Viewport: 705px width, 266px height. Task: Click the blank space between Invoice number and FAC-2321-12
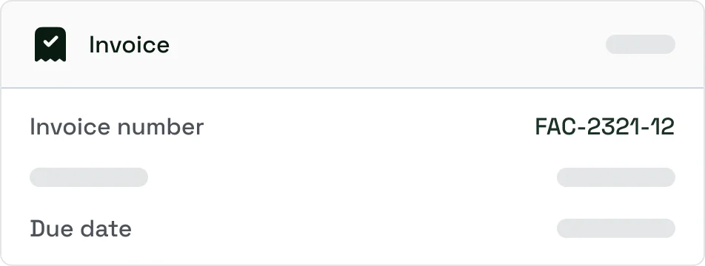(369, 127)
